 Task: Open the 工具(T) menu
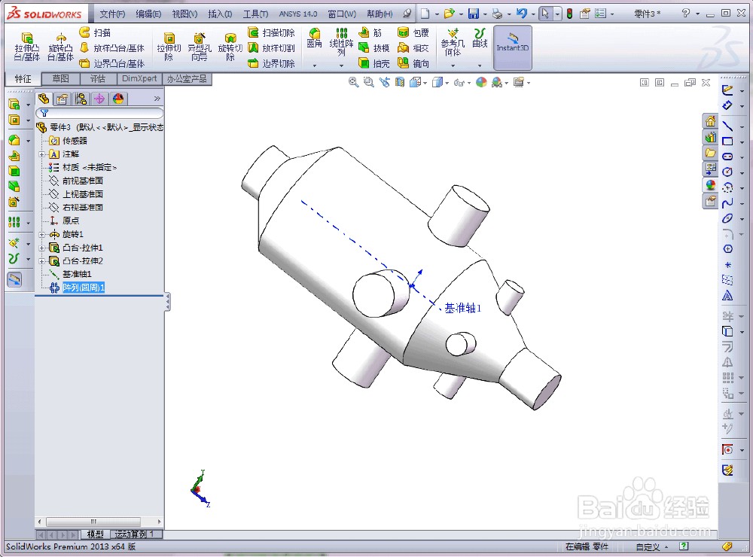pyautogui.click(x=255, y=14)
